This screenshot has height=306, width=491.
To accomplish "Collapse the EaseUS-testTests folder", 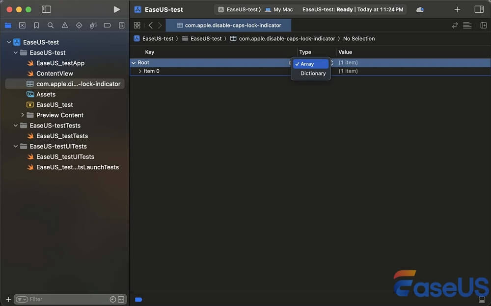I will pyautogui.click(x=16, y=126).
